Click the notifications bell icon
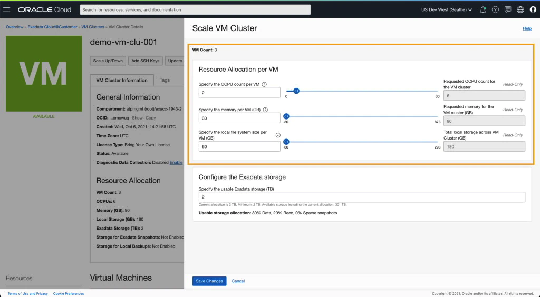The image size is (540, 297). [x=483, y=9]
